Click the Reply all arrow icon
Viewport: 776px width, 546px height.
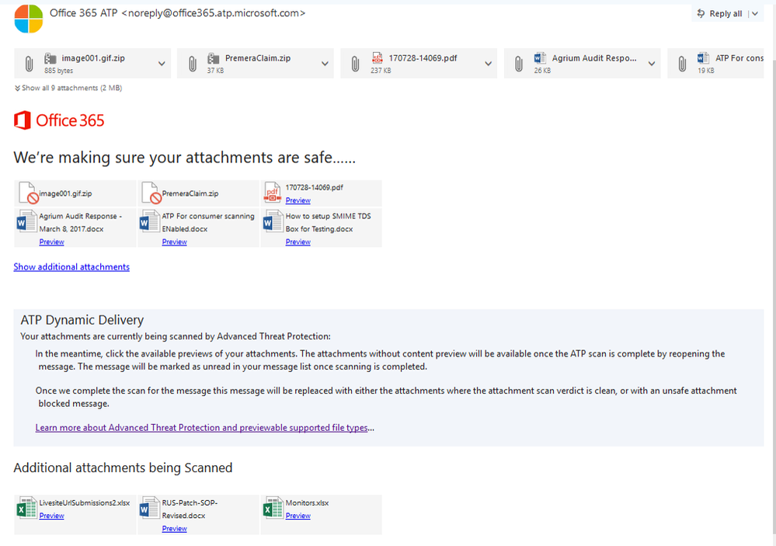pyautogui.click(x=701, y=13)
